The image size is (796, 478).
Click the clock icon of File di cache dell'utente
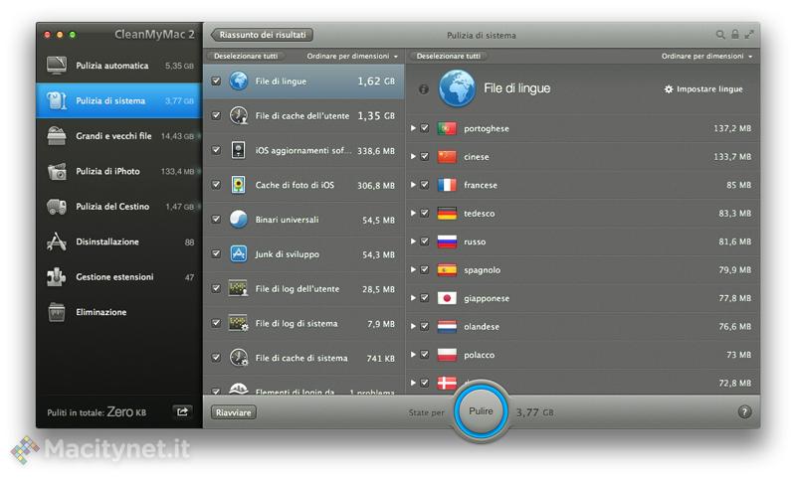pos(238,115)
